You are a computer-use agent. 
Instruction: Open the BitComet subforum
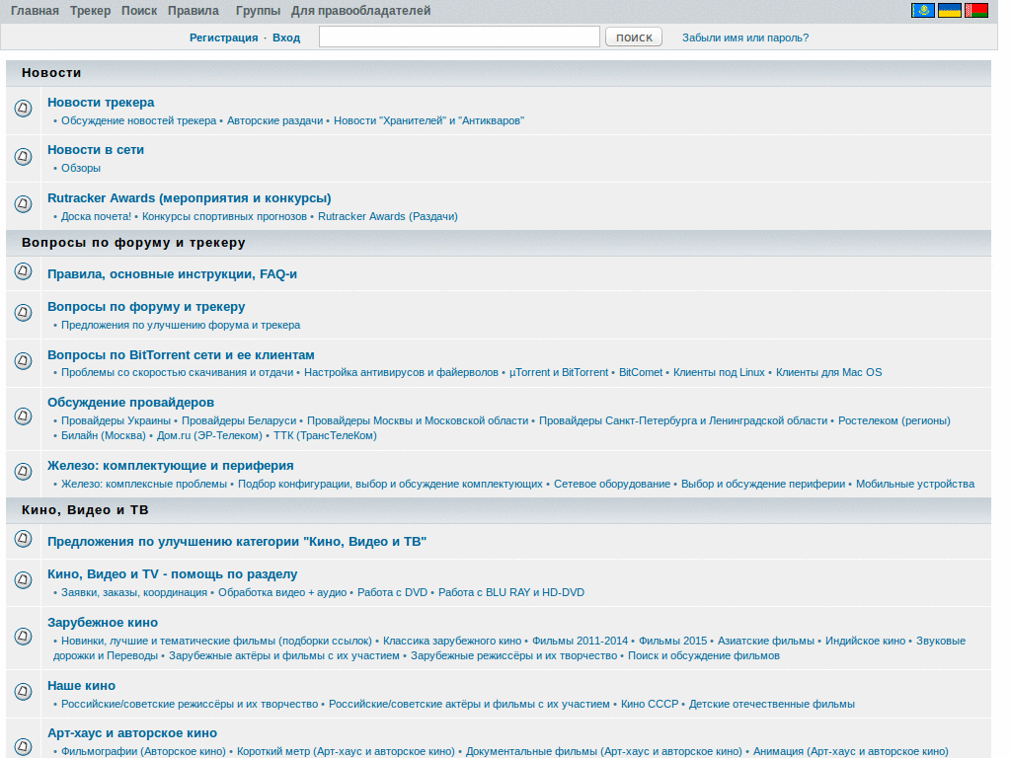640,372
